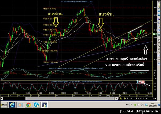The width and height of the screenshot is (161, 114).
Task: Click the F+ button on the bottom bar
Action: click(x=121, y=98)
